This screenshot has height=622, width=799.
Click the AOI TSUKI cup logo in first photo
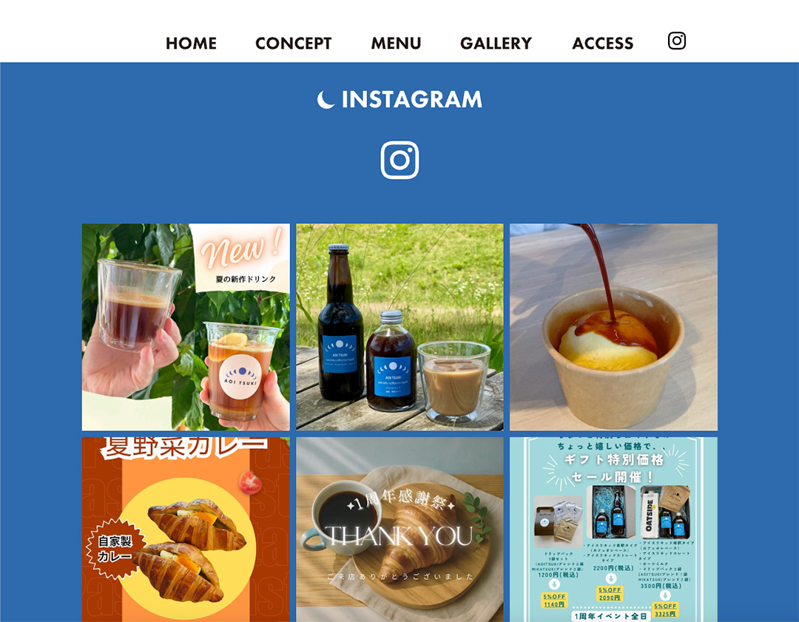coord(240,377)
